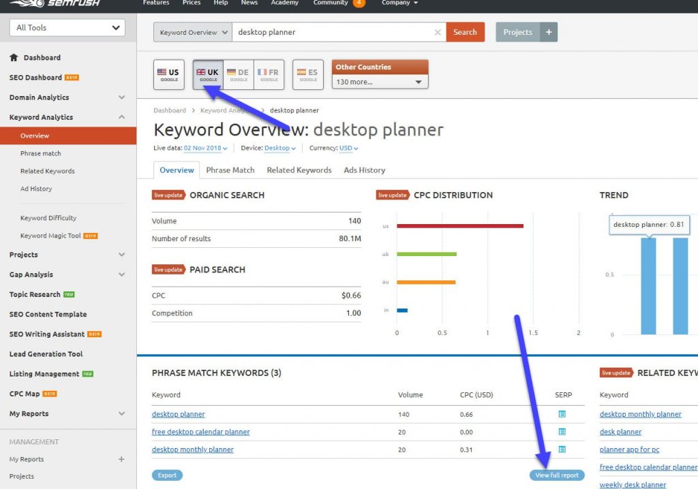The height and width of the screenshot is (489, 698).
Task: Click the blue IN CPC bar
Action: (402, 310)
